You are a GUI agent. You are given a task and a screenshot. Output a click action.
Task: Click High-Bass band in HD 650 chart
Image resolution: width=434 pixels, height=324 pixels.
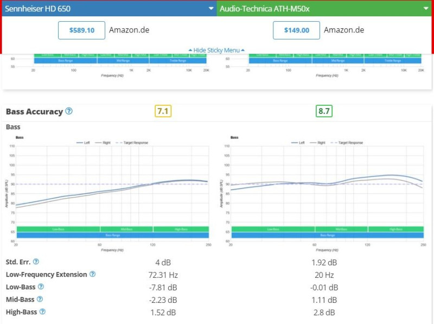pos(181,229)
